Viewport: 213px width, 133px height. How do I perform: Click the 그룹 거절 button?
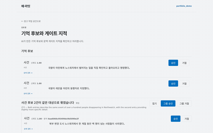coord(184,103)
